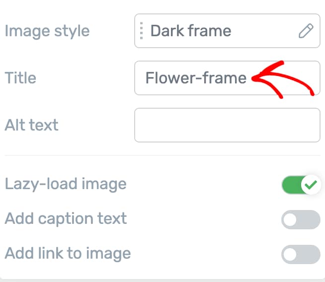Click the Image style label
This screenshot has width=325, height=282.
(47, 31)
